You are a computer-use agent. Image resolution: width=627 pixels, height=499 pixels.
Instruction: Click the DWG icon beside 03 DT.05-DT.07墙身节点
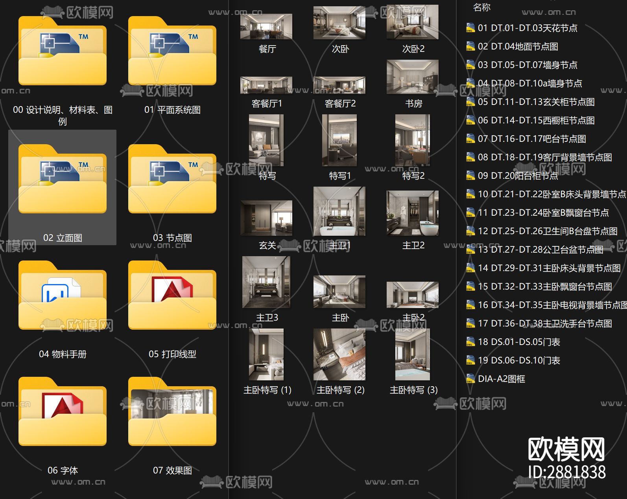click(470, 65)
